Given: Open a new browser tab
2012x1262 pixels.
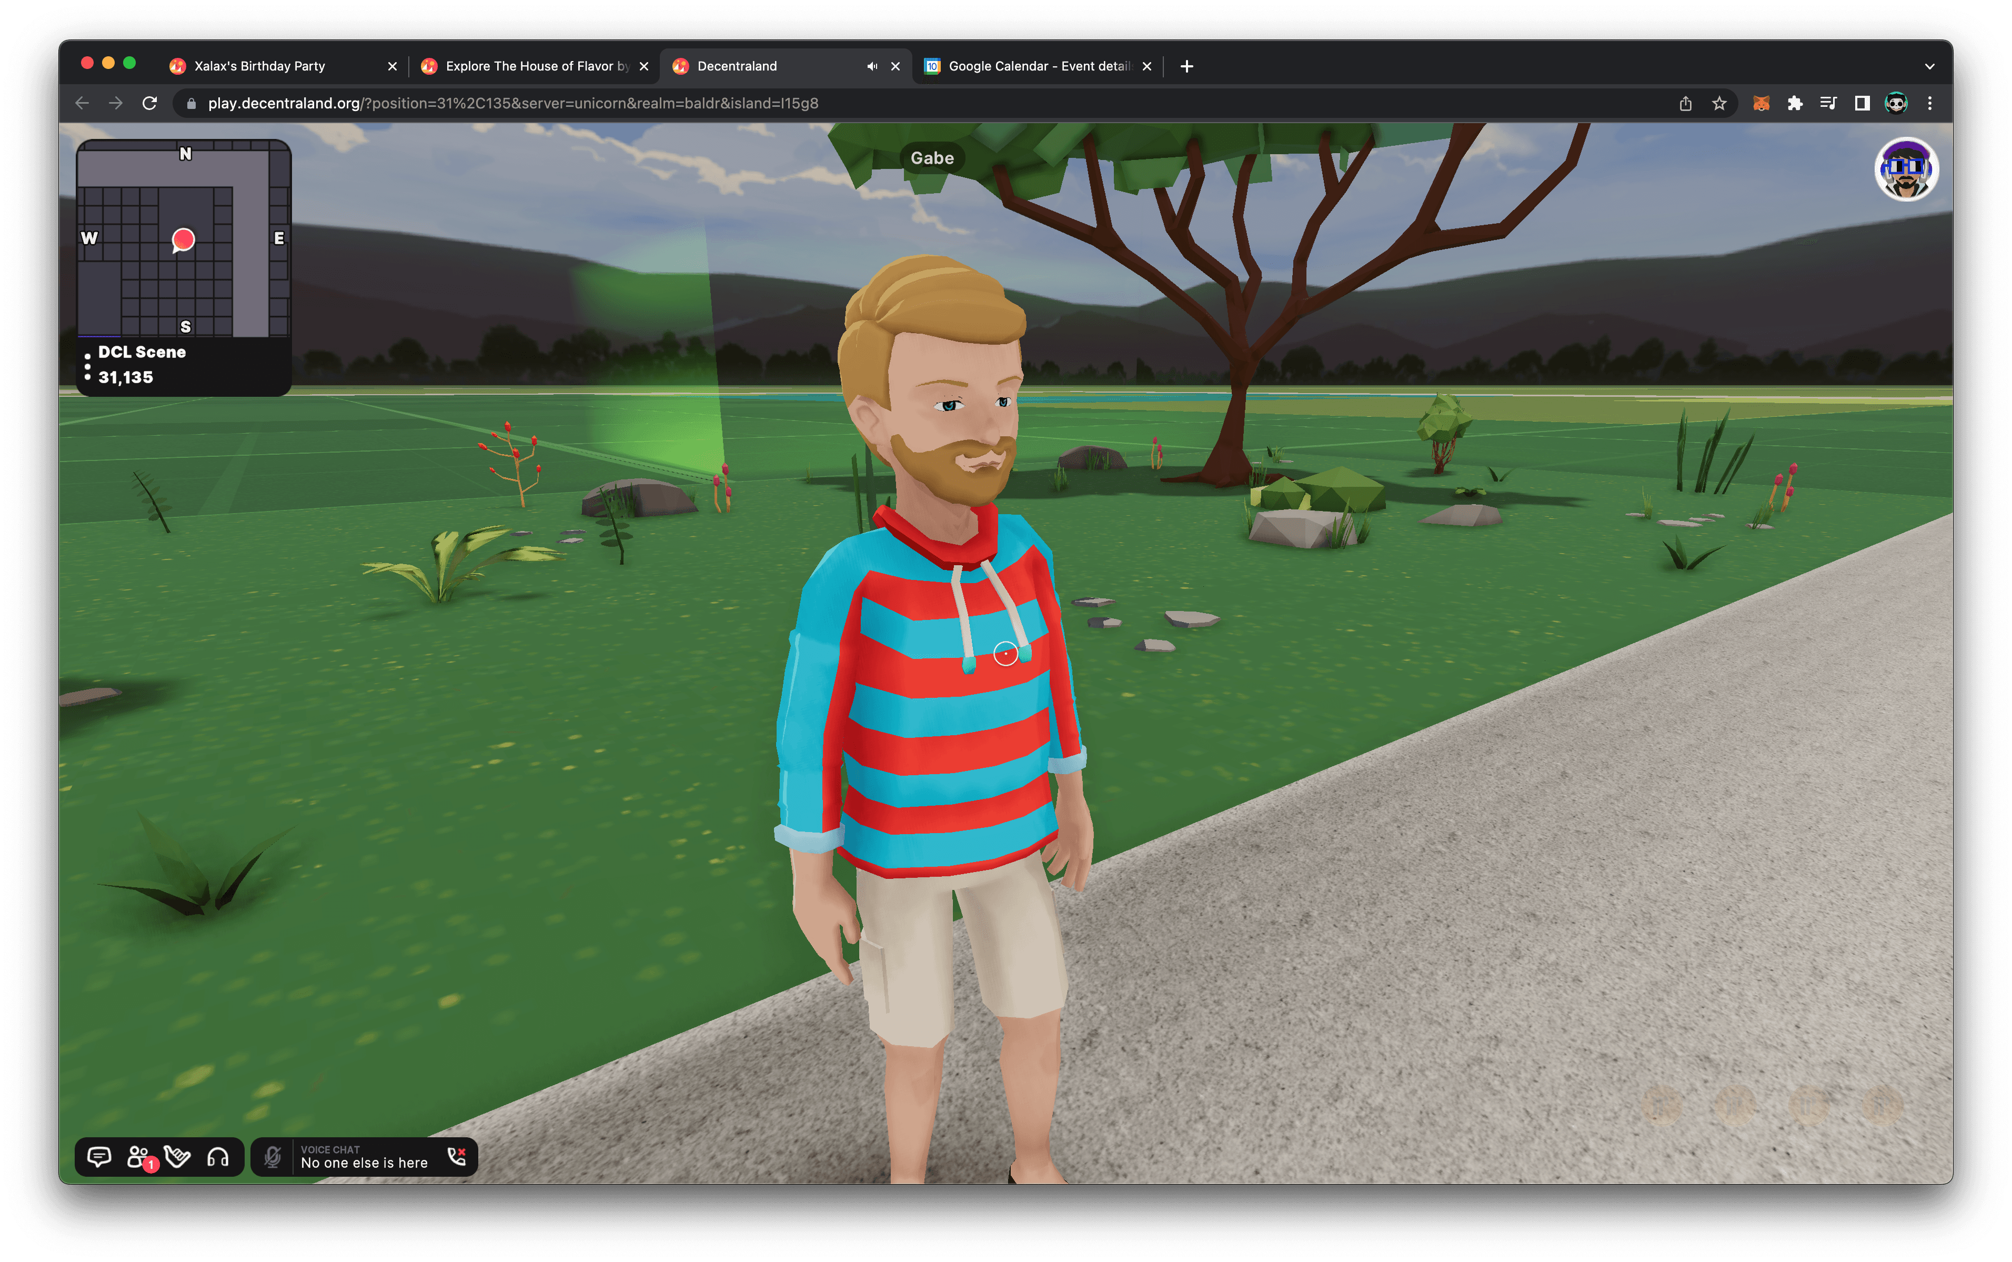Looking at the screenshot, I should [1186, 66].
